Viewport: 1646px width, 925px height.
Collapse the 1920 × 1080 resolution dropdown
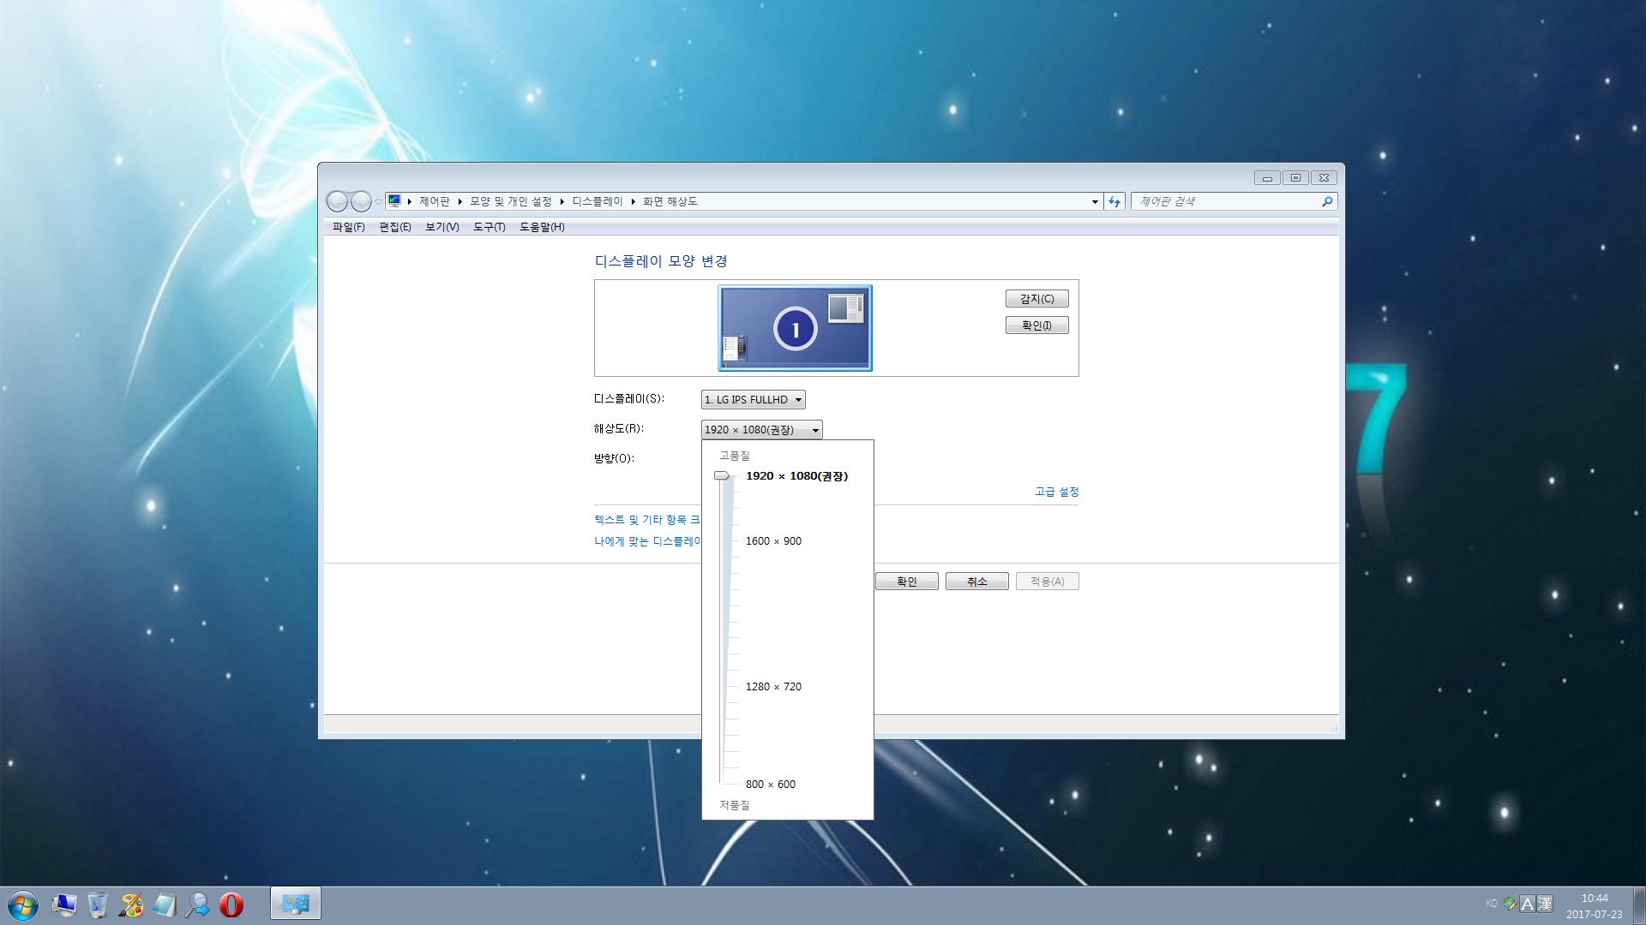761,430
